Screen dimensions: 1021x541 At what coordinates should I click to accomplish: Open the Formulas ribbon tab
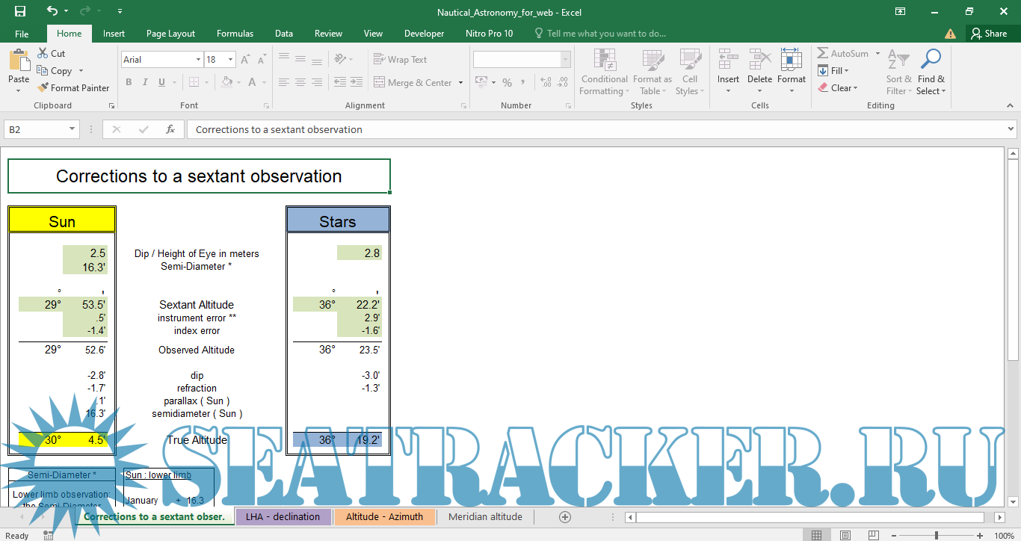click(235, 34)
